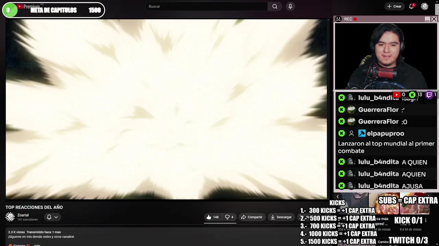Click the video player area
The image size is (439, 246).
[166, 109]
